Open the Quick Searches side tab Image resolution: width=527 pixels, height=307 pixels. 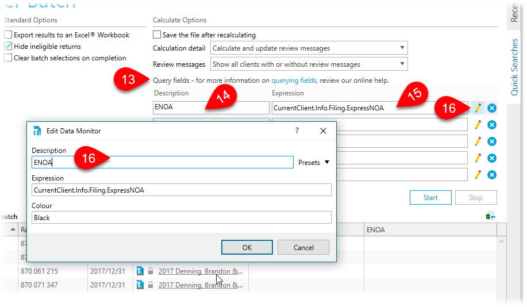click(514, 67)
